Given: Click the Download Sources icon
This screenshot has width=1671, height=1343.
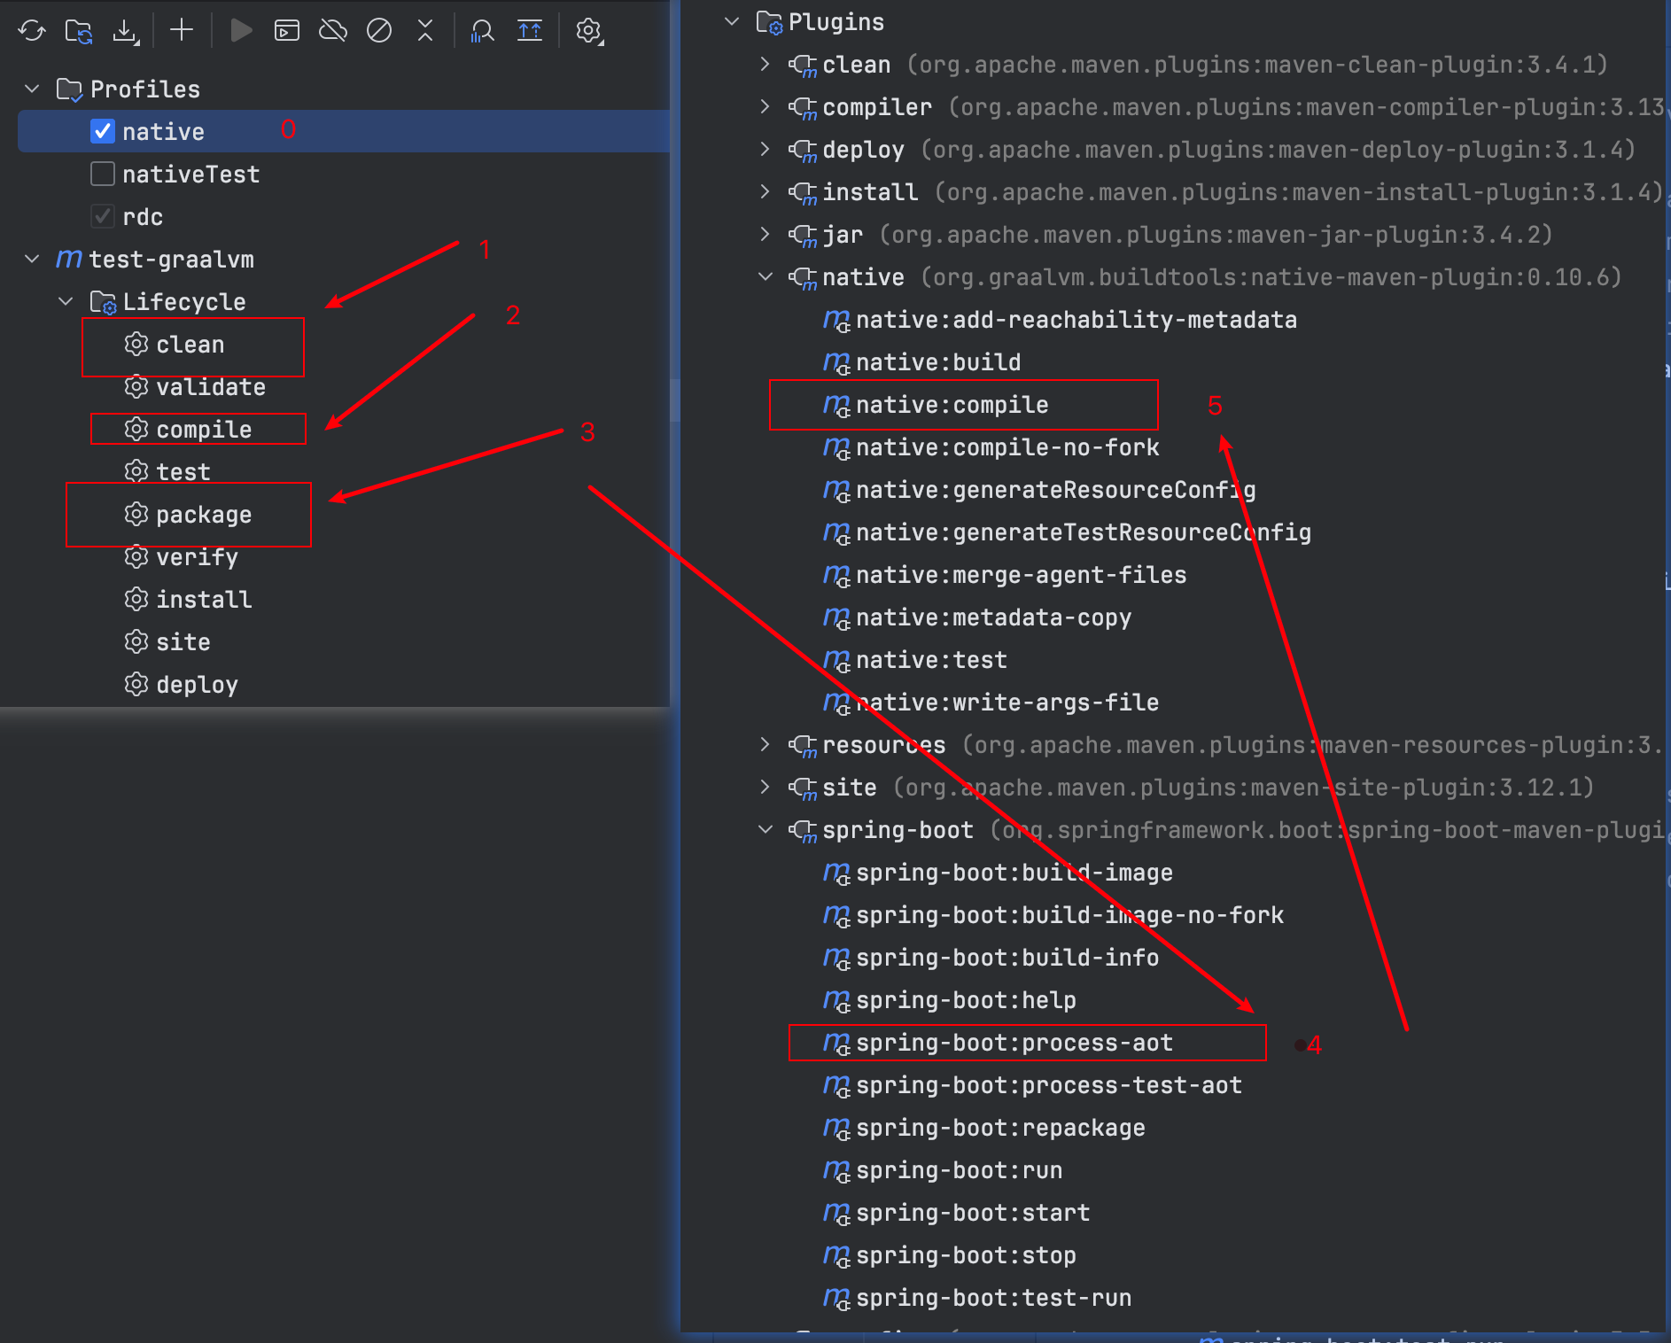Looking at the screenshot, I should click(x=126, y=31).
